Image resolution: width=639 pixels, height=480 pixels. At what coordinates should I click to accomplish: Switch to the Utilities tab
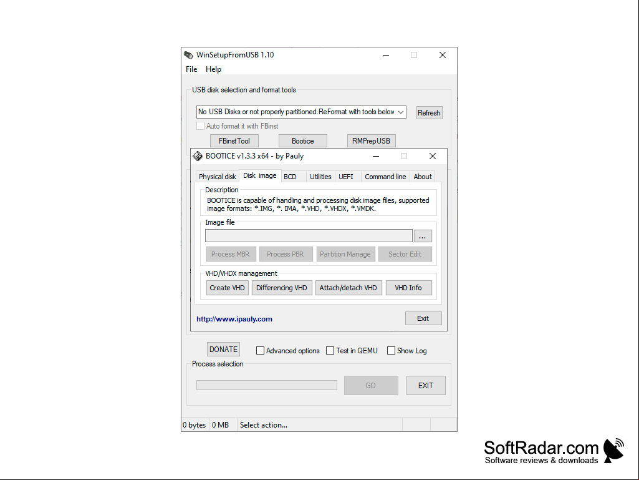[320, 177]
